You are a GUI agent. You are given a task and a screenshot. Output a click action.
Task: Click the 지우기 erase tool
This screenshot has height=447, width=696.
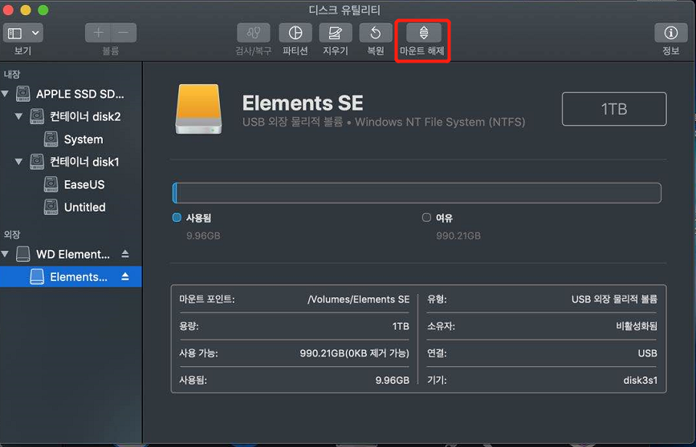point(335,32)
